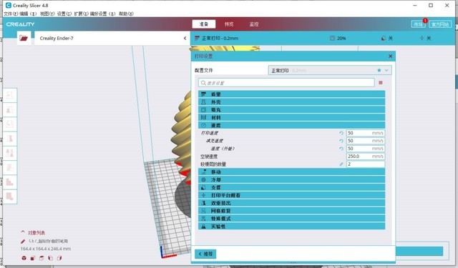Close the 打印设置 panel
Viewport: 458px width, 268px height.
[391, 56]
